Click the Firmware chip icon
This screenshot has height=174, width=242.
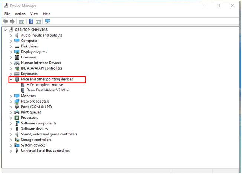(17, 57)
